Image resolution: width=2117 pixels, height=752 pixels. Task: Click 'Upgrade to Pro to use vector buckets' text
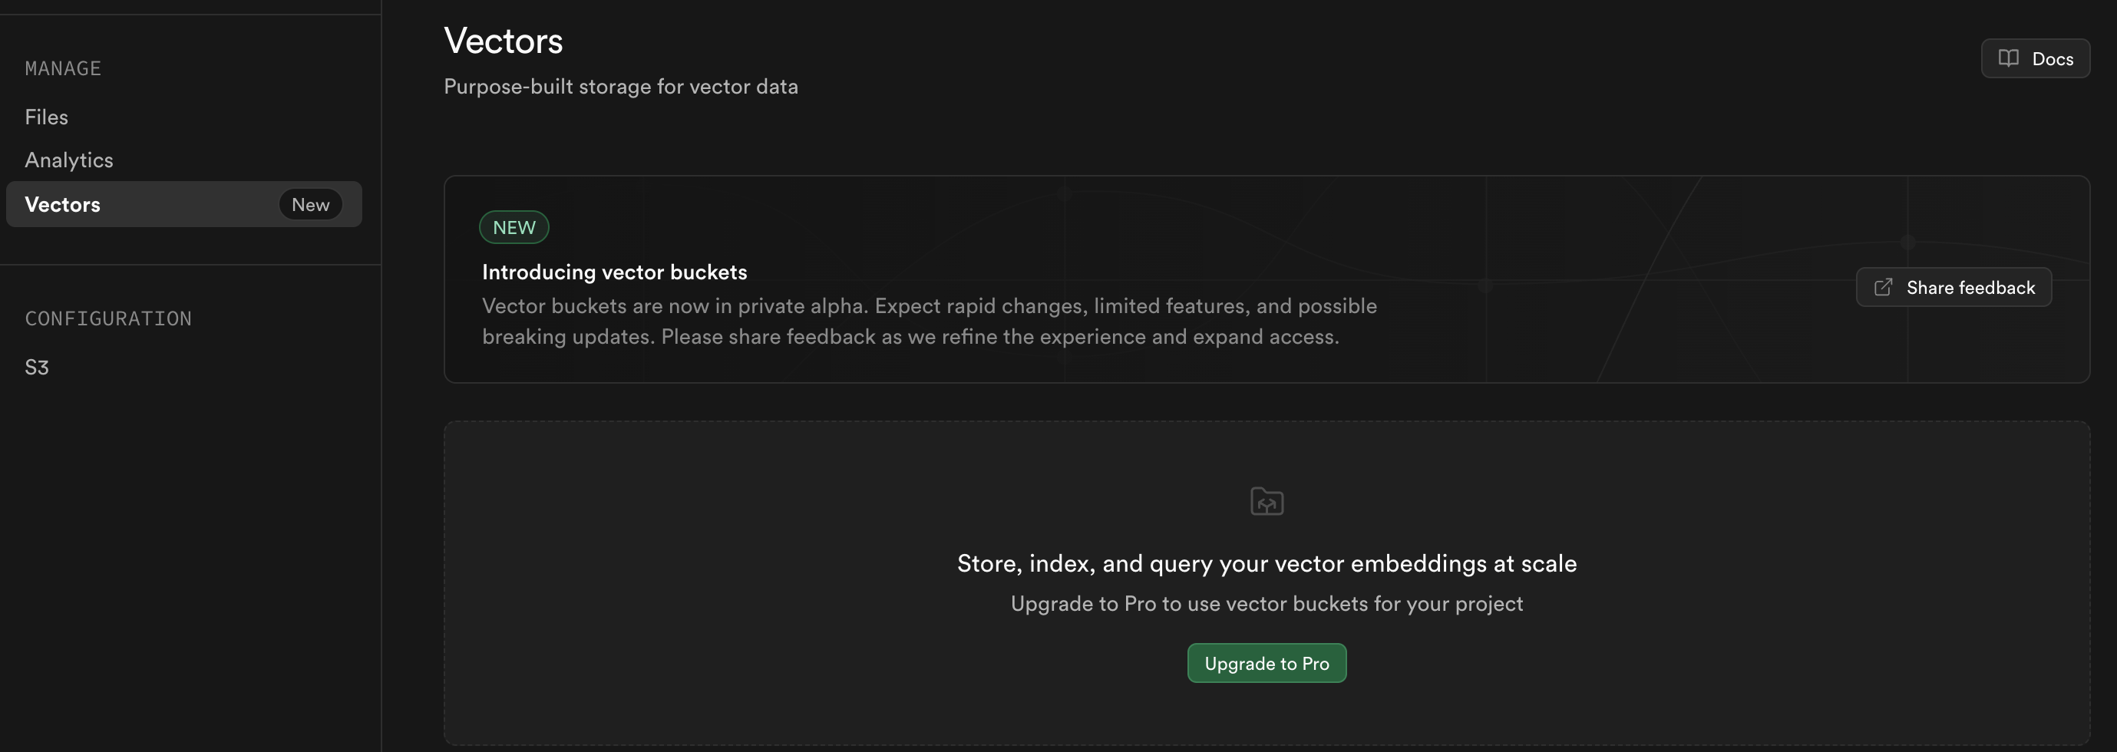coord(1267,604)
